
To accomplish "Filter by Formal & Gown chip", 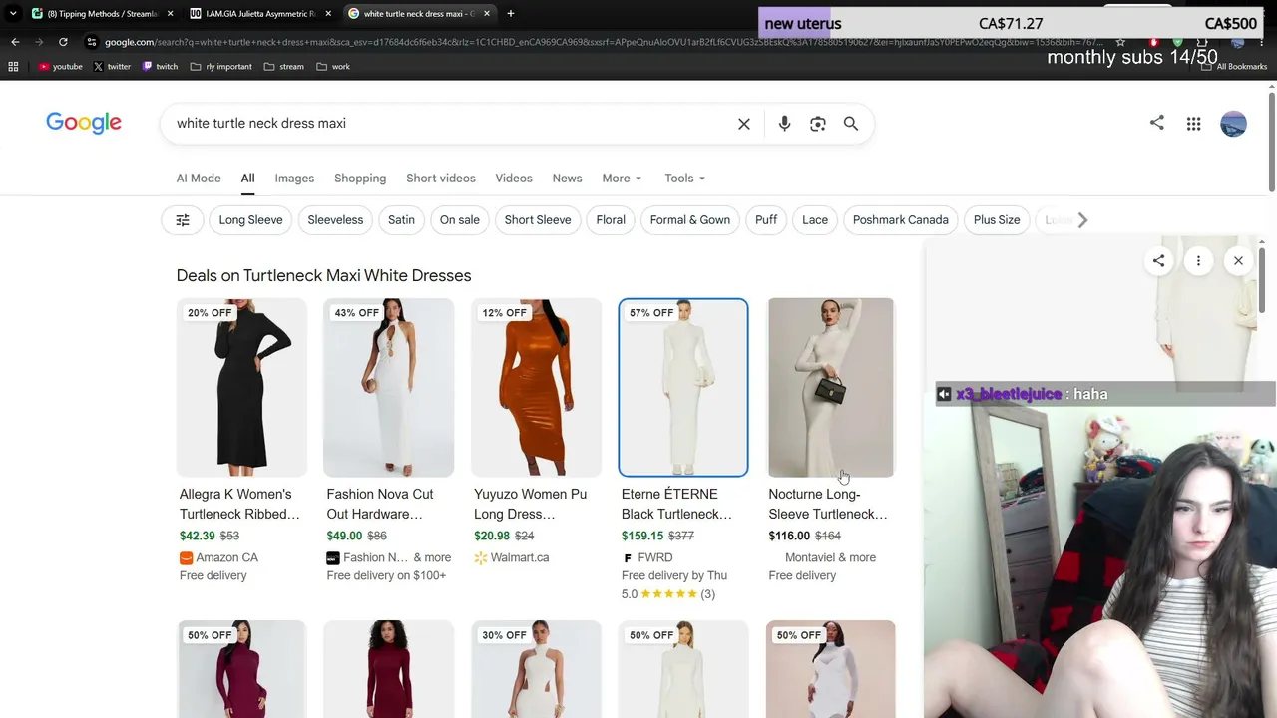I will point(690,220).
